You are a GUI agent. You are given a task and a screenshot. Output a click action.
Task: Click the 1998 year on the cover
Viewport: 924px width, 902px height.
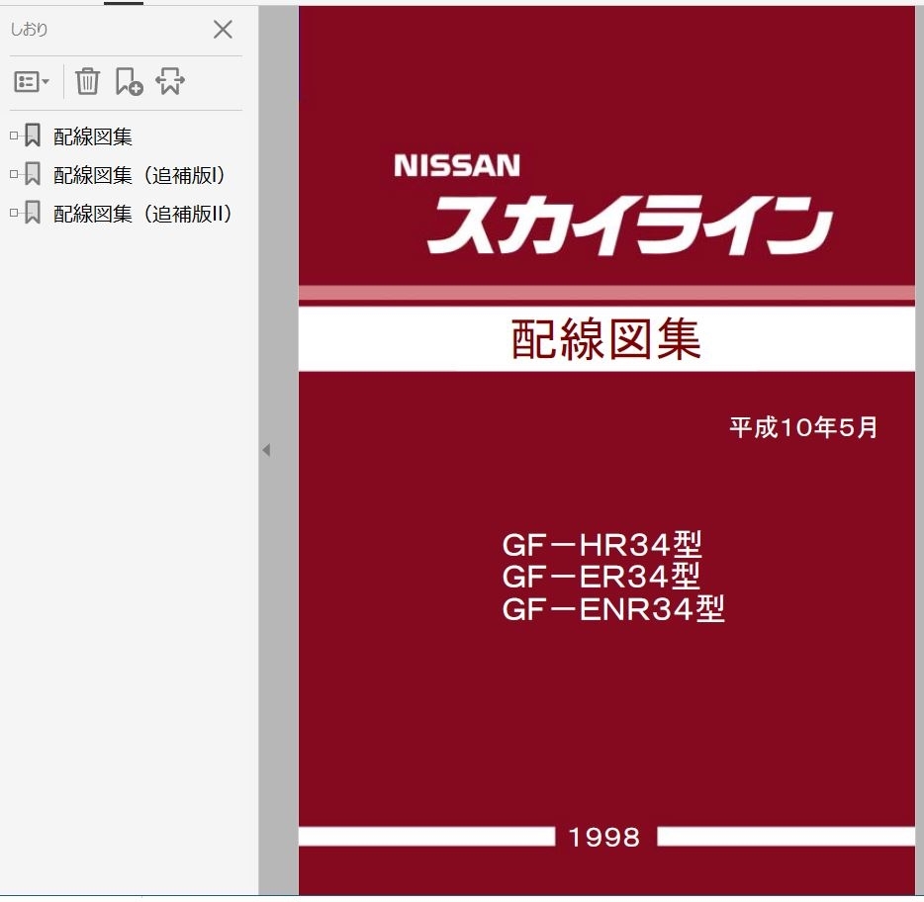pyautogui.click(x=604, y=837)
